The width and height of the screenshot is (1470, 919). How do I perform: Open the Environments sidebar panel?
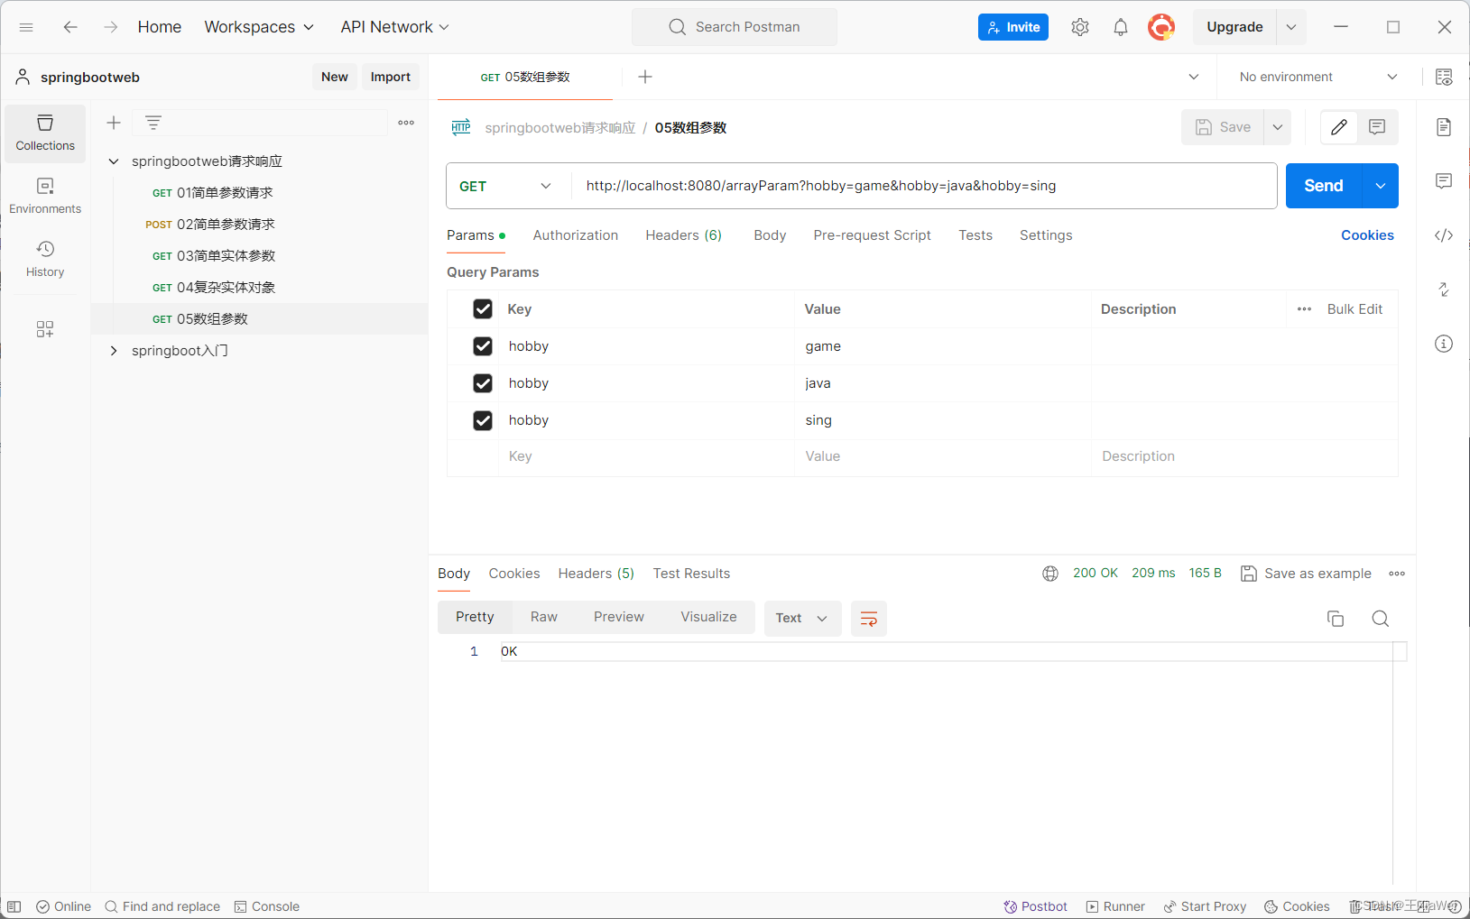[x=45, y=196]
